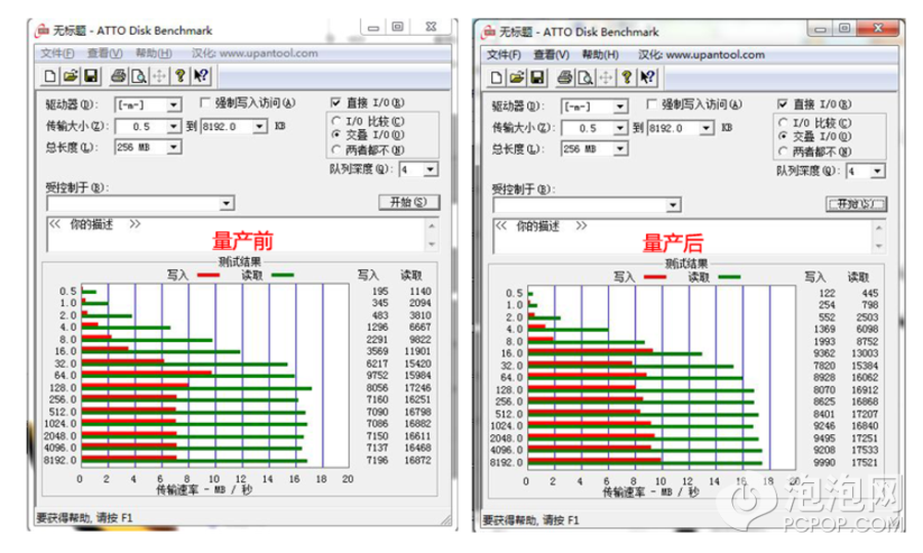Viewport: 923px width, 553px height.
Task: Open Print Preview in right window toolbar
Action: click(x=585, y=77)
